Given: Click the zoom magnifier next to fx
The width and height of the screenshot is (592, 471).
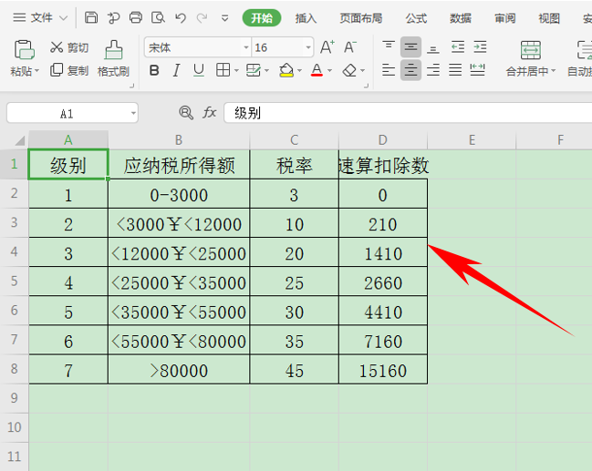Looking at the screenshot, I should [186, 112].
